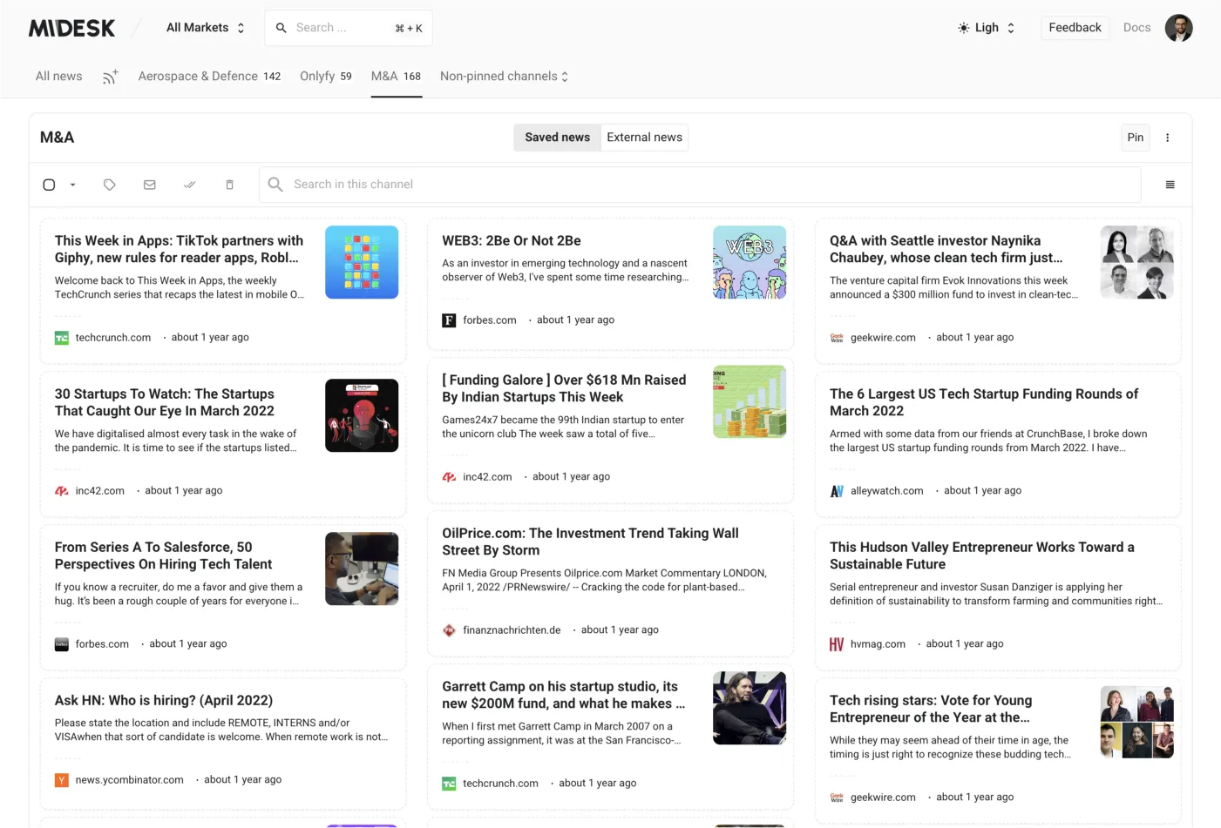Click the MIDESK logo
Image resolution: width=1221 pixels, height=828 pixels.
(x=71, y=28)
